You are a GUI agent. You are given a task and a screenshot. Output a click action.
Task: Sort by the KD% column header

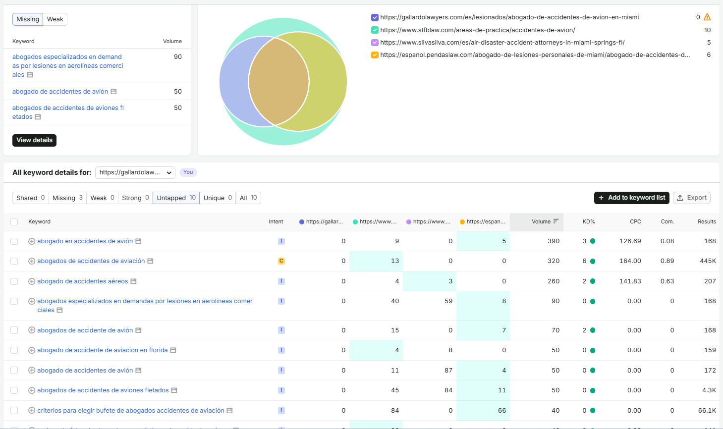(589, 221)
